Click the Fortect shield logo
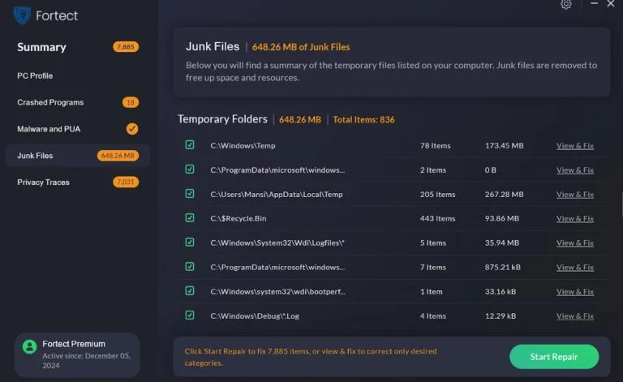 tap(22, 15)
